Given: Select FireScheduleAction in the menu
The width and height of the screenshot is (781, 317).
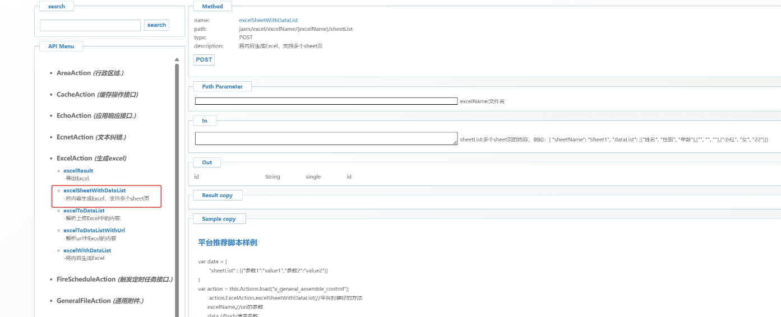Looking at the screenshot, I should (114, 279).
